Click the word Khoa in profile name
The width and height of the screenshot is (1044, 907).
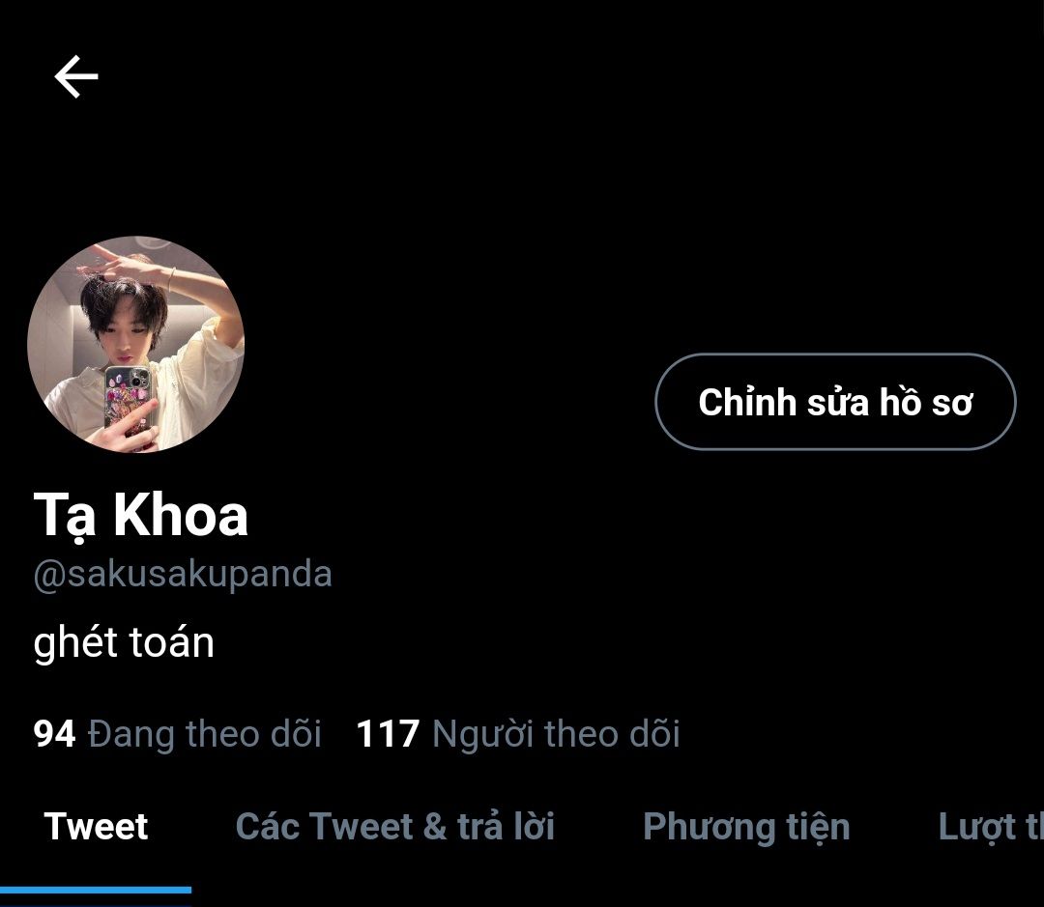[x=181, y=515]
